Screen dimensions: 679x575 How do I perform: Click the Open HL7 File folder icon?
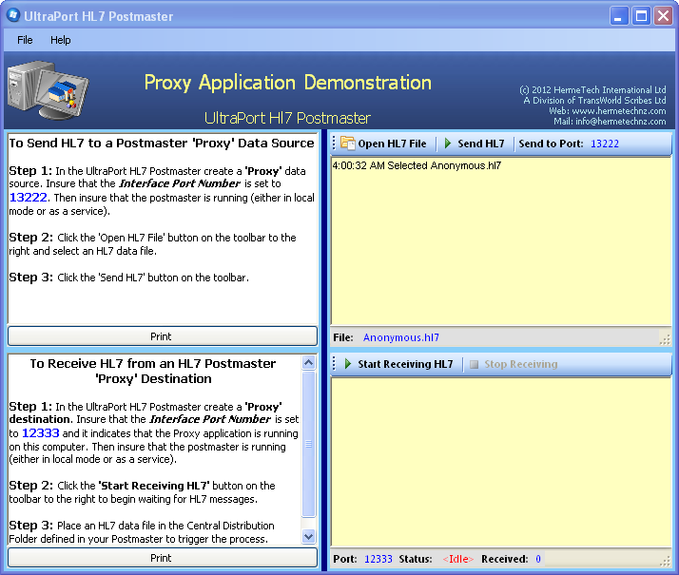(x=347, y=144)
